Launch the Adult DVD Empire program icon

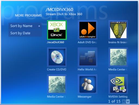[88, 30]
